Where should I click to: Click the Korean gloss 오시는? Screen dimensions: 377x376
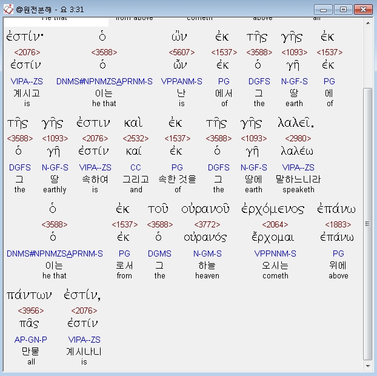tap(275, 266)
